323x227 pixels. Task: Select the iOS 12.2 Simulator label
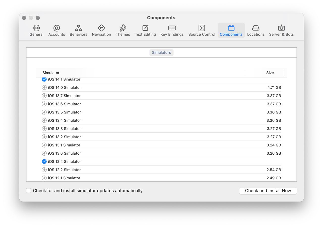(x=64, y=170)
